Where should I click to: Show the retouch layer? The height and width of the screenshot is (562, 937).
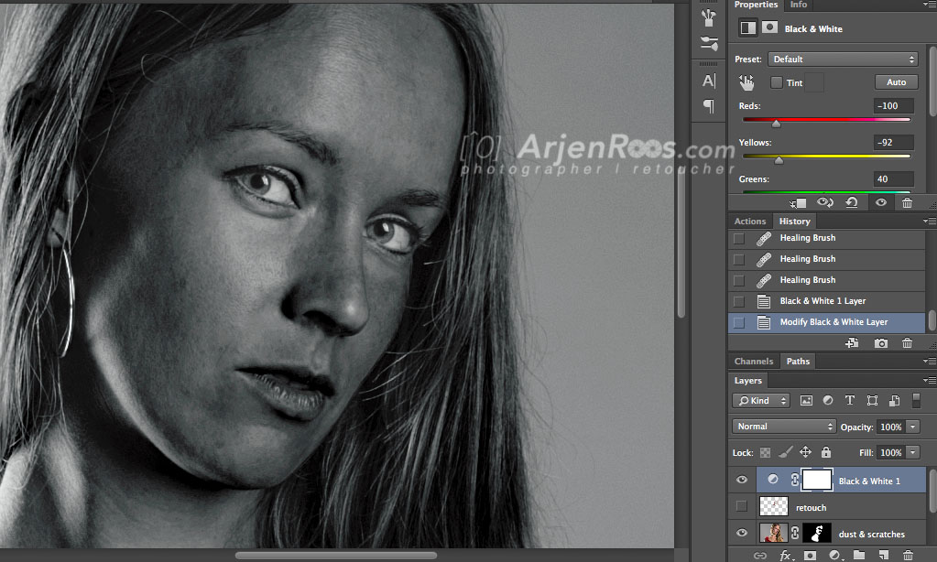742,507
